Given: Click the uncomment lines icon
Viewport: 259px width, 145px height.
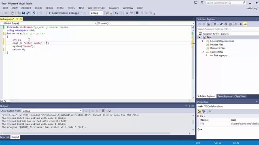Looking at the screenshot, I should [131, 13].
